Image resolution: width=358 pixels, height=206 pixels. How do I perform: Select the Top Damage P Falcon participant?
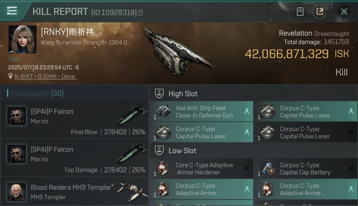[x=75, y=157]
